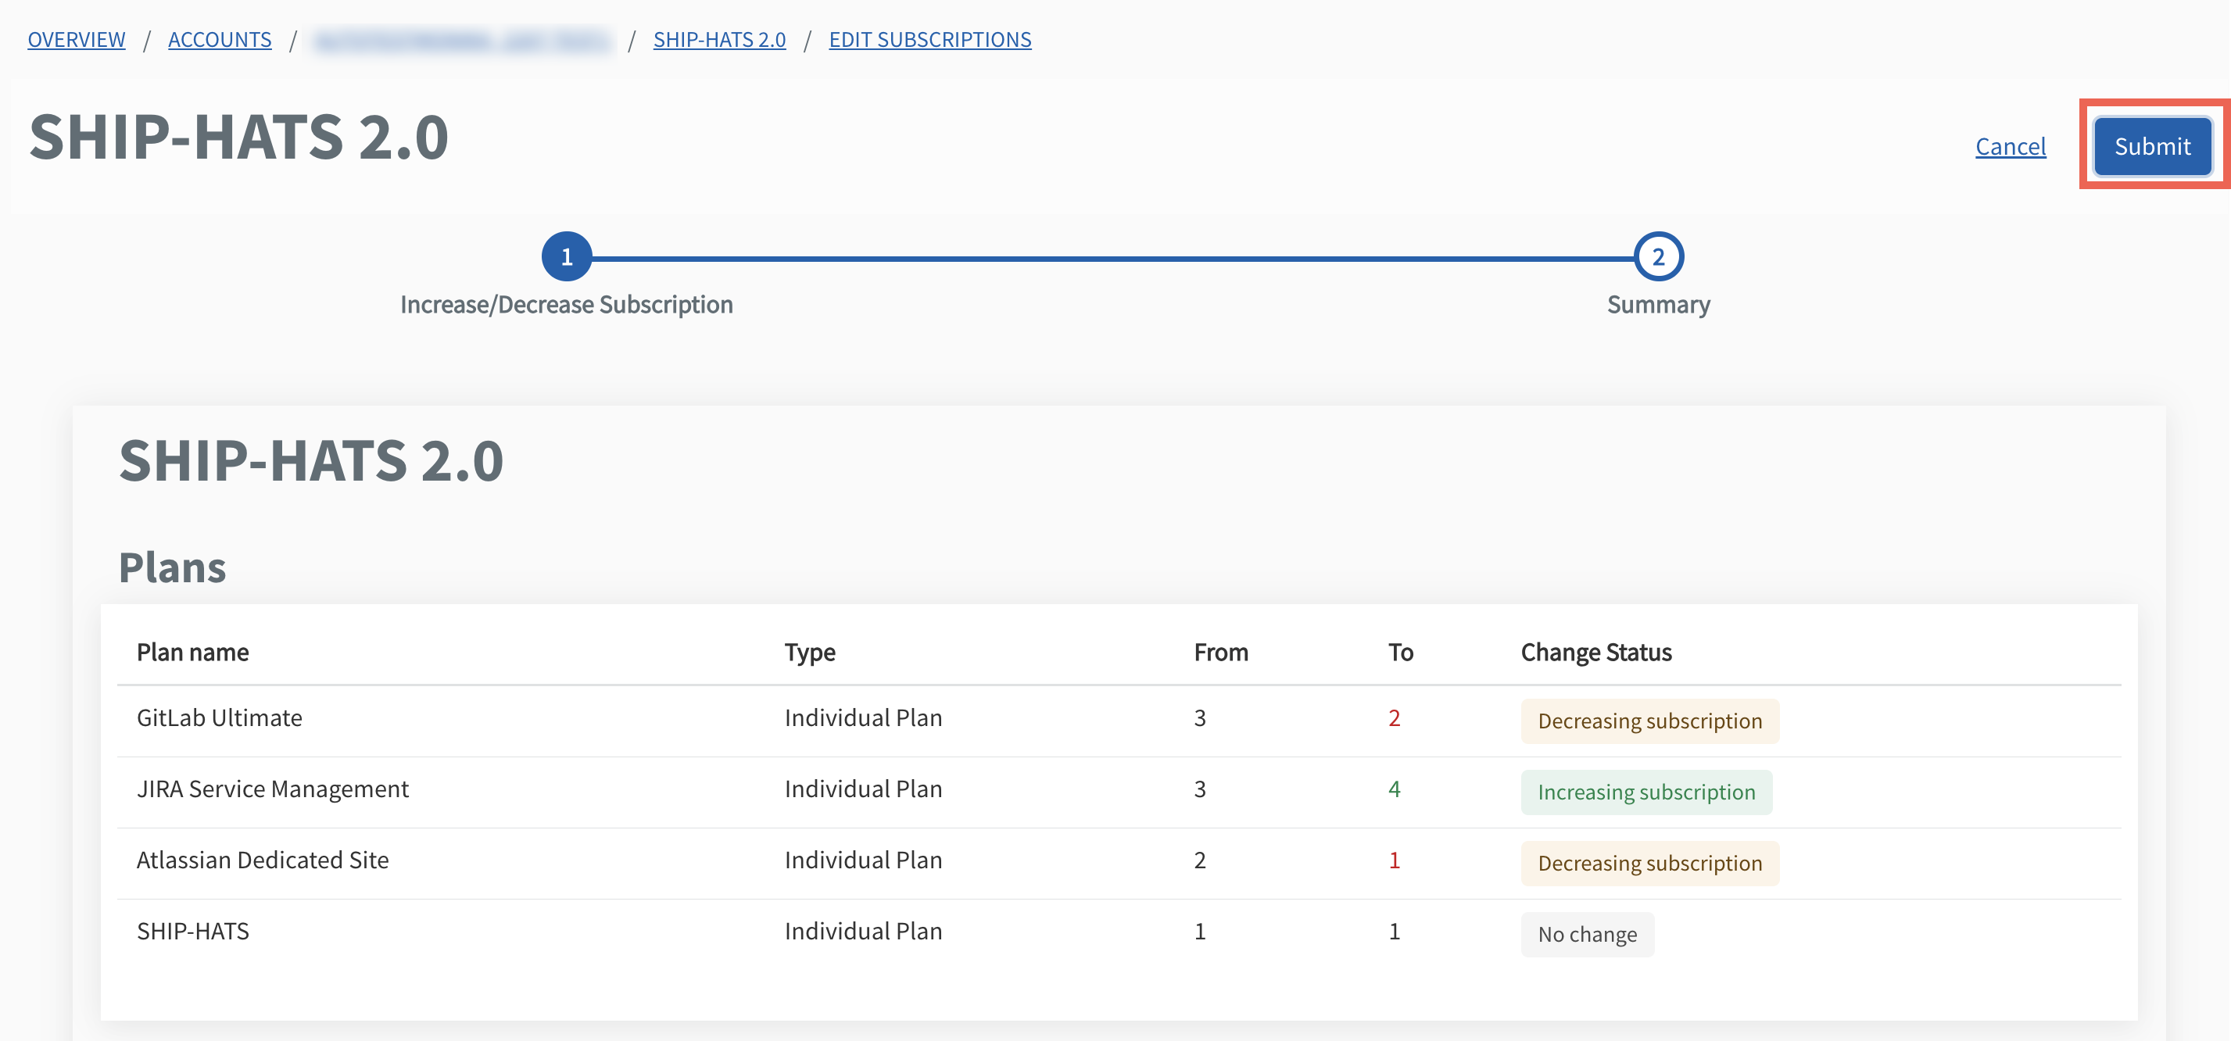Click the Increasing subscription badge

1646,792
